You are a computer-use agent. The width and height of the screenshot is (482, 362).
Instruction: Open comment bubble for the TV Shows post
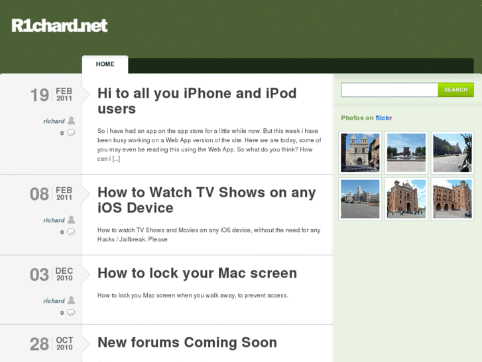(x=71, y=232)
